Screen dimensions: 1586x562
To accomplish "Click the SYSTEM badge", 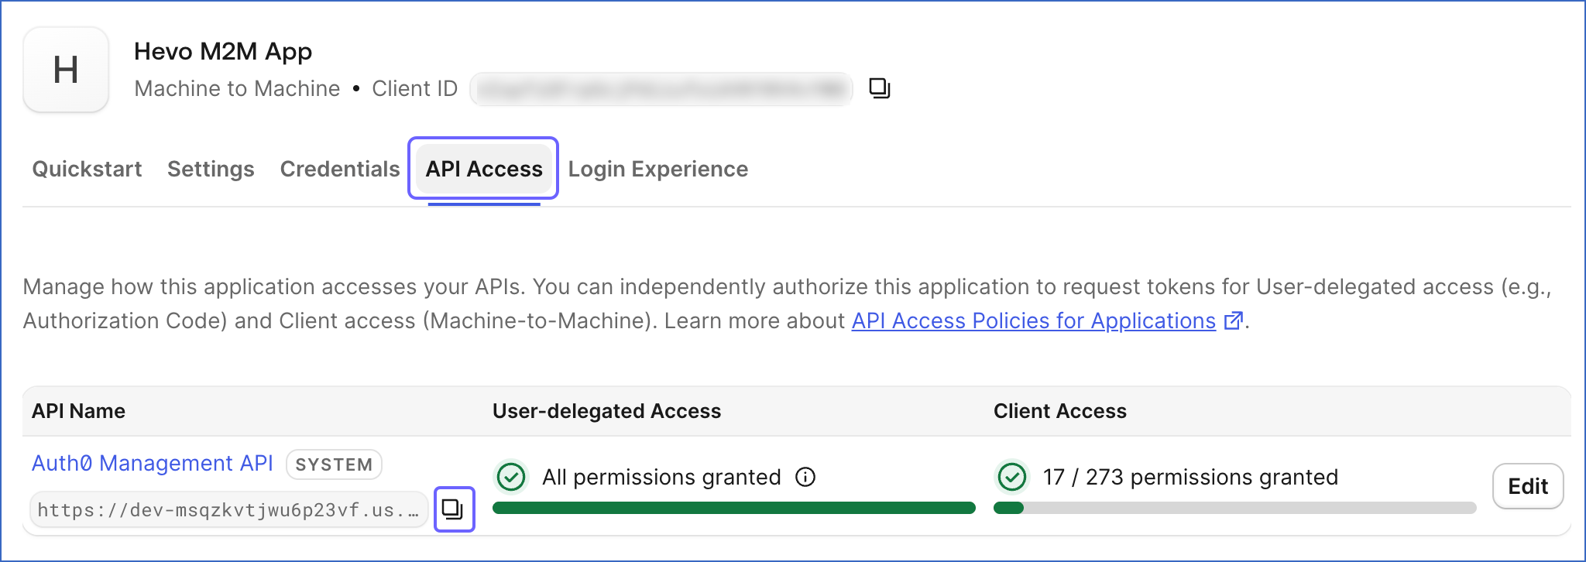I will pos(334,464).
